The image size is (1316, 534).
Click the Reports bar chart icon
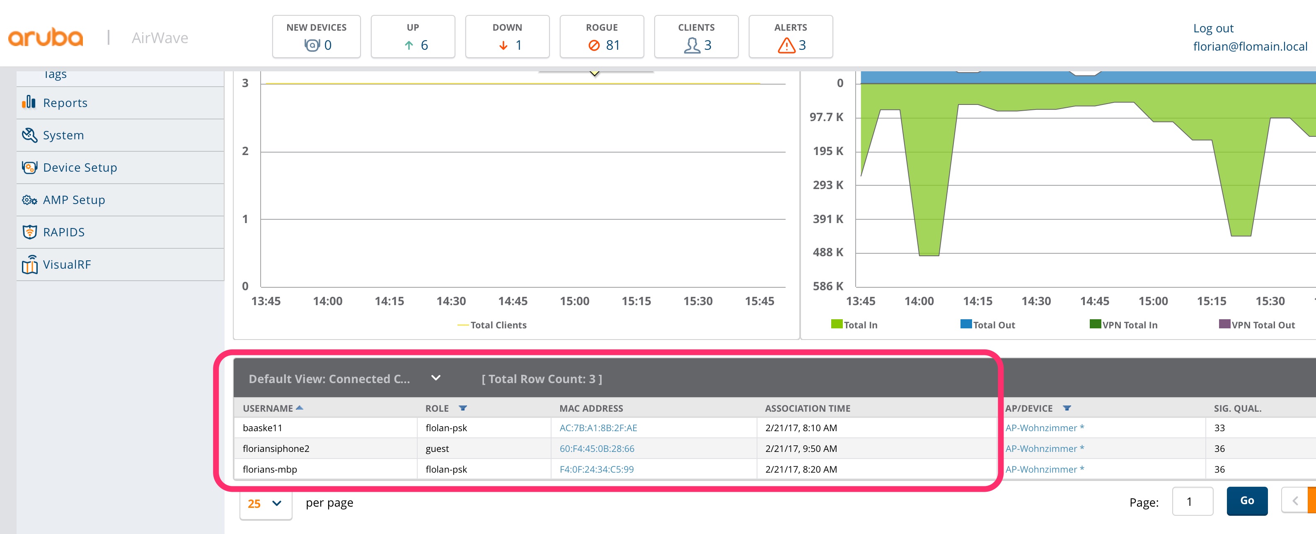(x=29, y=103)
